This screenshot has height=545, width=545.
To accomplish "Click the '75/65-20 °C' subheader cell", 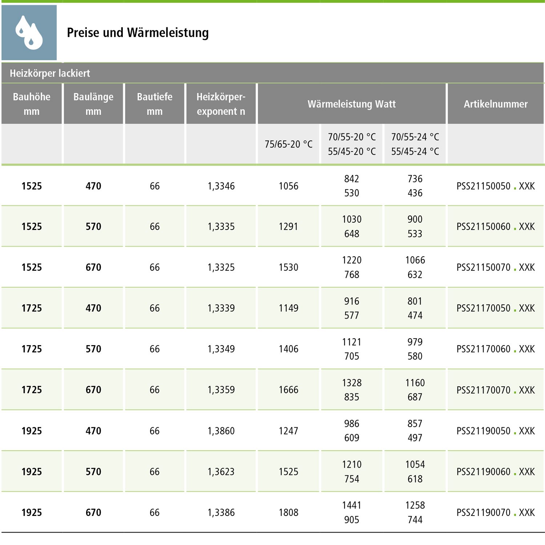I will point(288,144).
